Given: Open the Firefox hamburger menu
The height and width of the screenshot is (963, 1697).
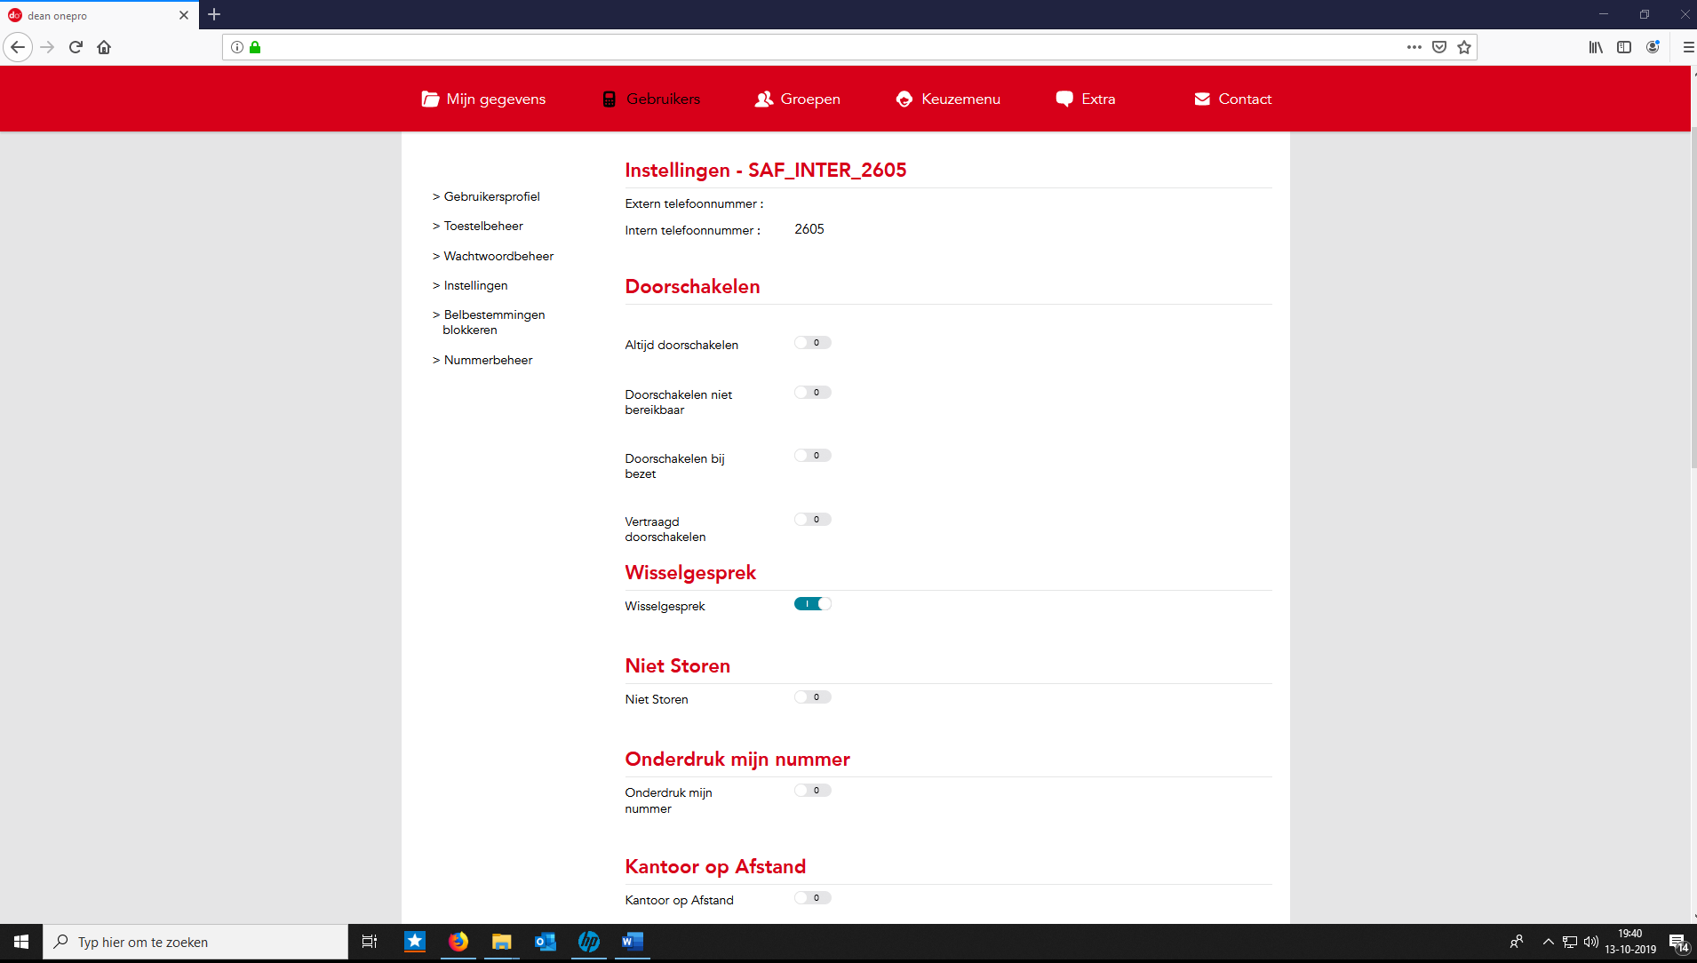Looking at the screenshot, I should click(x=1687, y=47).
